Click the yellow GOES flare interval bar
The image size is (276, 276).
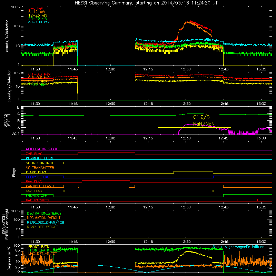pyautogui.click(x=195, y=128)
